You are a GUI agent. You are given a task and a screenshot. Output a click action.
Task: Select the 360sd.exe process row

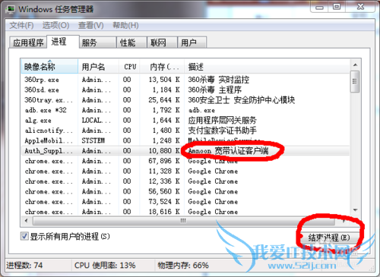tap(185, 90)
